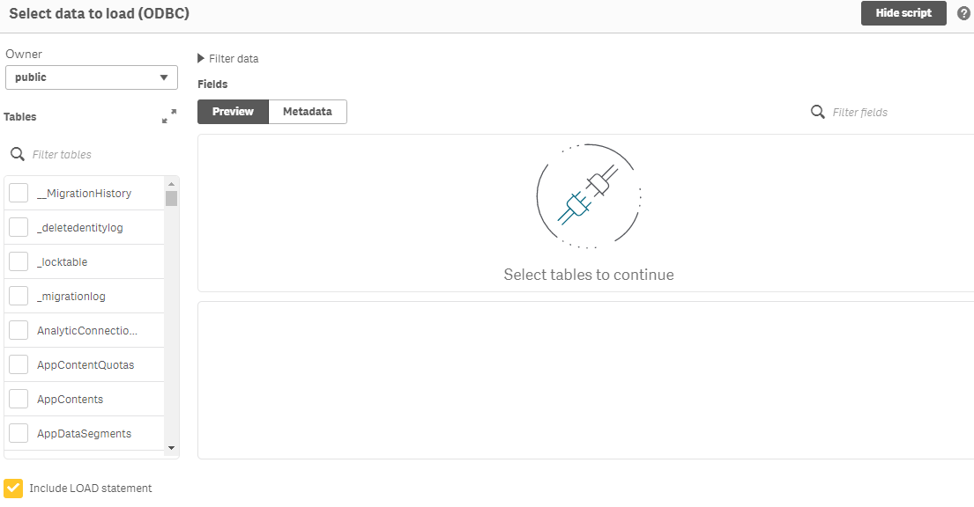Select the Preview tab

click(233, 112)
